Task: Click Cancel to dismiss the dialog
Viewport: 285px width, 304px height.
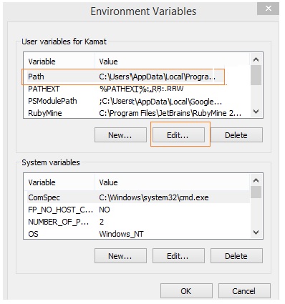Action: (x=244, y=291)
